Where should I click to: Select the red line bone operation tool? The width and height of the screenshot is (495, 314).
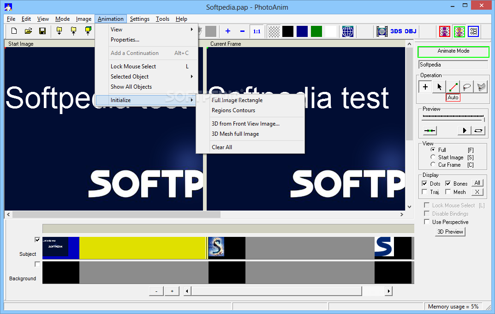click(453, 87)
